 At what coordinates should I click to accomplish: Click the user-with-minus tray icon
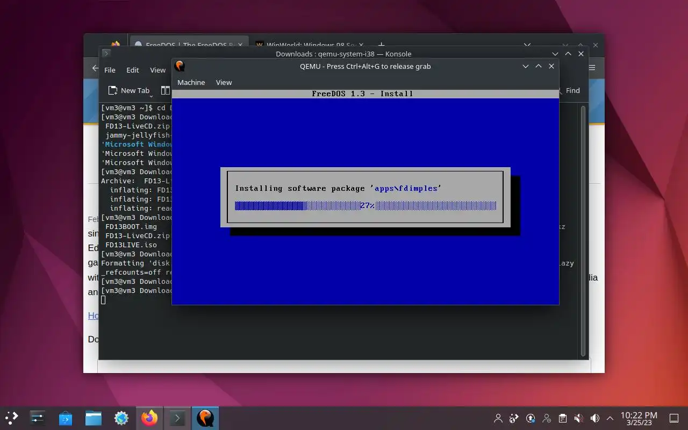click(547, 418)
